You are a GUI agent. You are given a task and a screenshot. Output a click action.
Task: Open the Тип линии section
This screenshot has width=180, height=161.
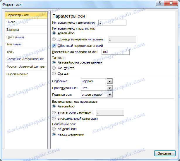(x=26, y=44)
